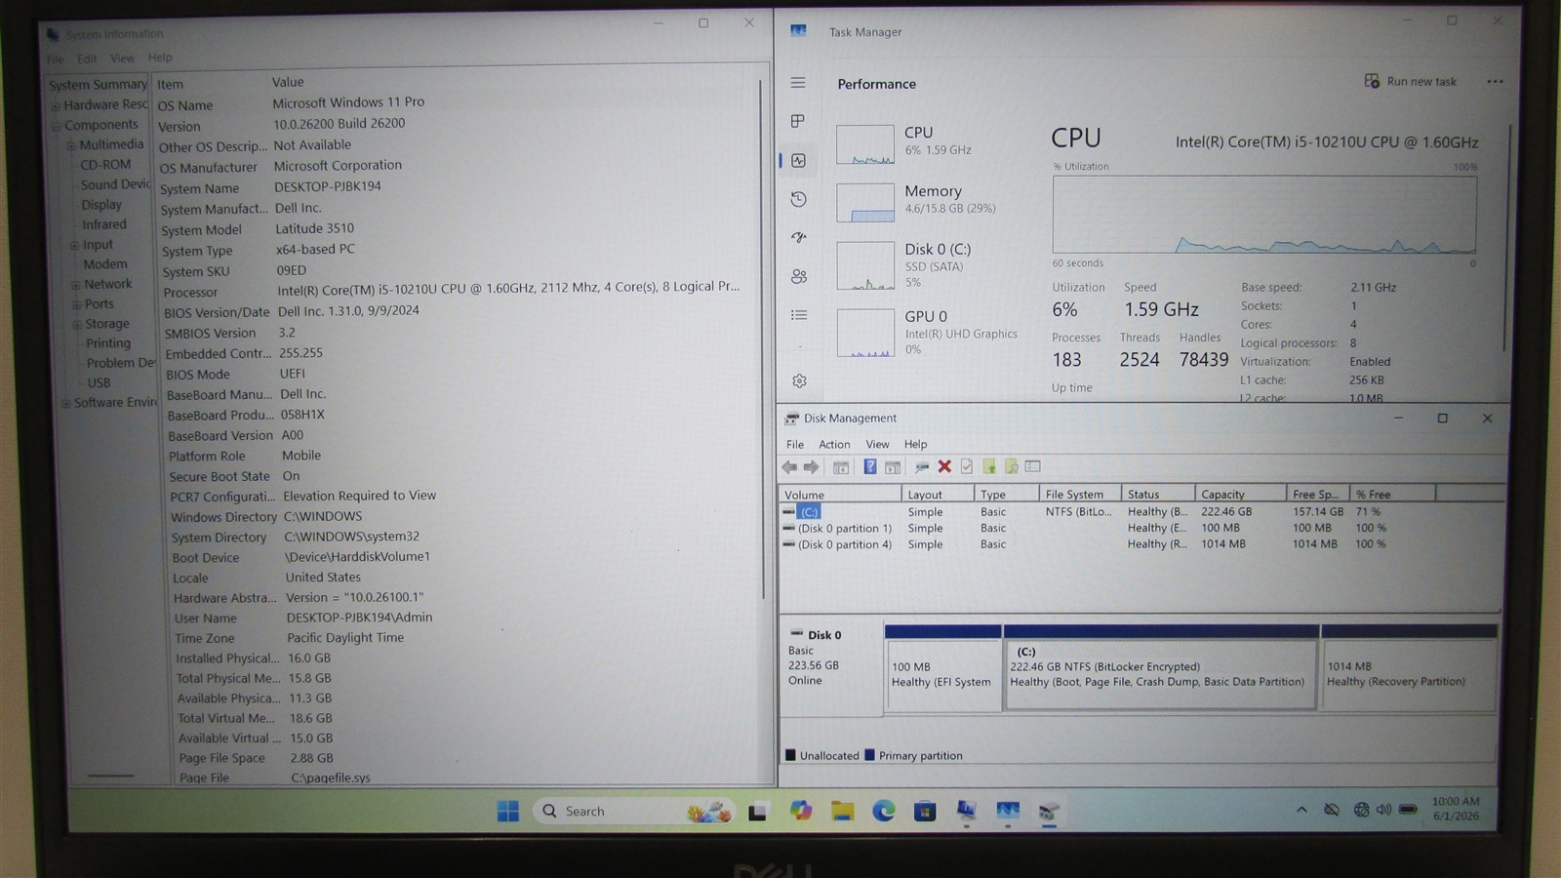The image size is (1561, 878).
Task: Expand Software Environment tree node
Action: 66,403
